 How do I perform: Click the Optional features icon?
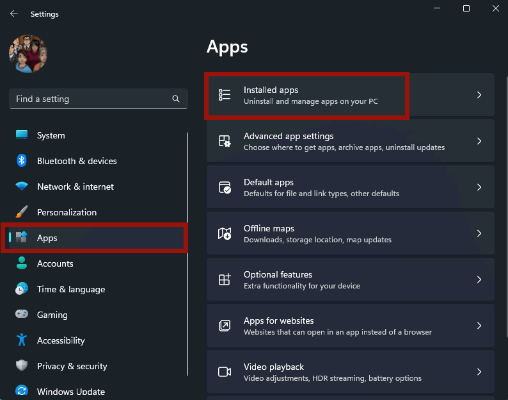click(225, 279)
